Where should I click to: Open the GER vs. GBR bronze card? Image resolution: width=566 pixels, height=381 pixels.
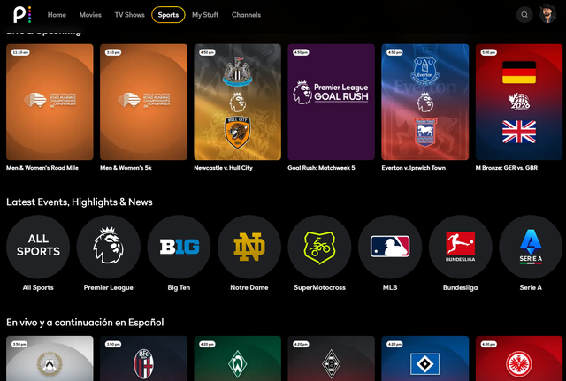coord(519,103)
